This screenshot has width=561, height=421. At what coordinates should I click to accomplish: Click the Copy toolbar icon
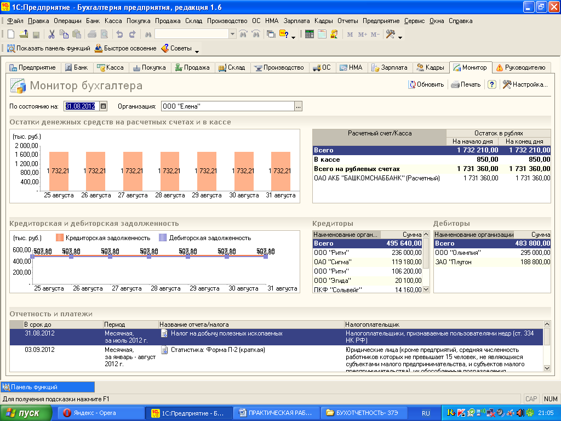[x=64, y=35]
